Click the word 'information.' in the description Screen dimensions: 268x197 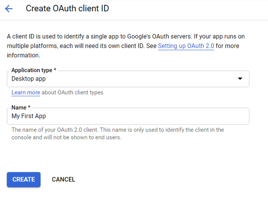(x=24, y=55)
